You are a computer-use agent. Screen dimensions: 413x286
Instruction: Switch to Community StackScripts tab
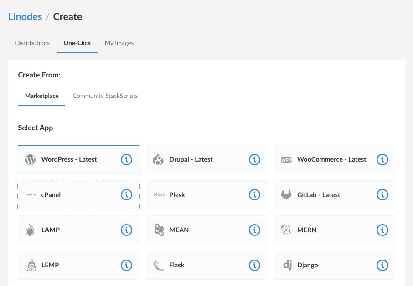[x=105, y=96]
